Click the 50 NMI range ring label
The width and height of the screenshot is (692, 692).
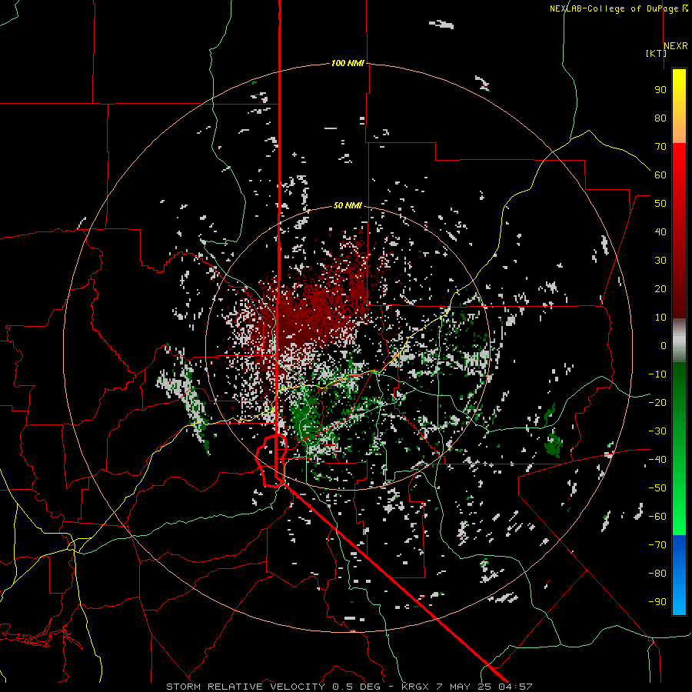point(348,205)
